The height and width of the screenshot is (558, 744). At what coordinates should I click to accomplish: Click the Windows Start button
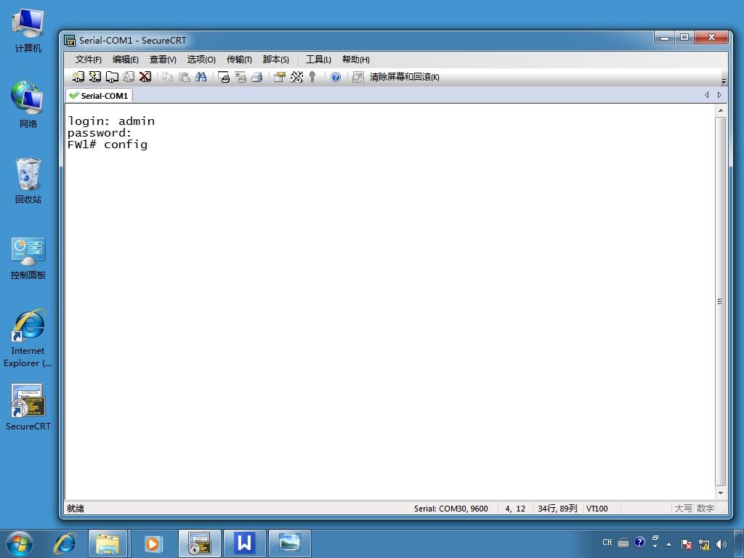(x=20, y=543)
